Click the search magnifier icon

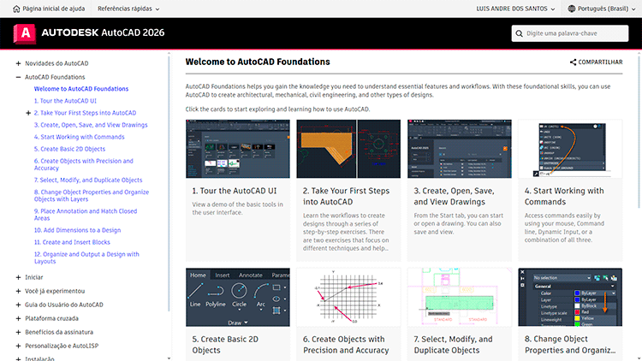tap(520, 33)
